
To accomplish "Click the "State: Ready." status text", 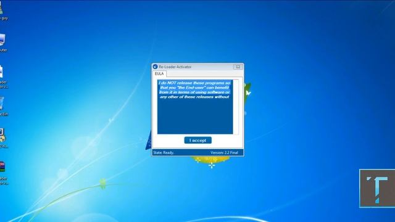I will [164, 152].
